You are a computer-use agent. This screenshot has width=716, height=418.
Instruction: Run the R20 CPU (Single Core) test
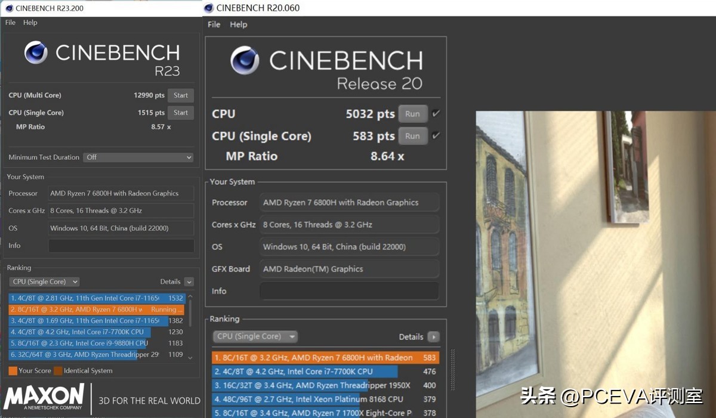(x=412, y=136)
